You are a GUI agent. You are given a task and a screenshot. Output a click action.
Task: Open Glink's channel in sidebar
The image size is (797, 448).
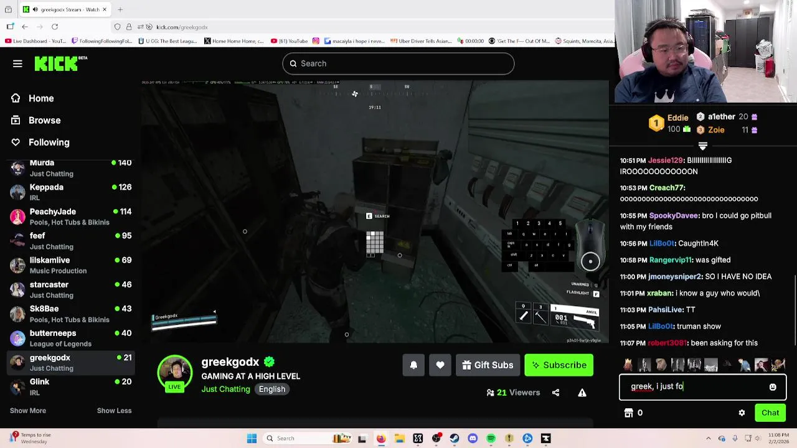(x=71, y=387)
